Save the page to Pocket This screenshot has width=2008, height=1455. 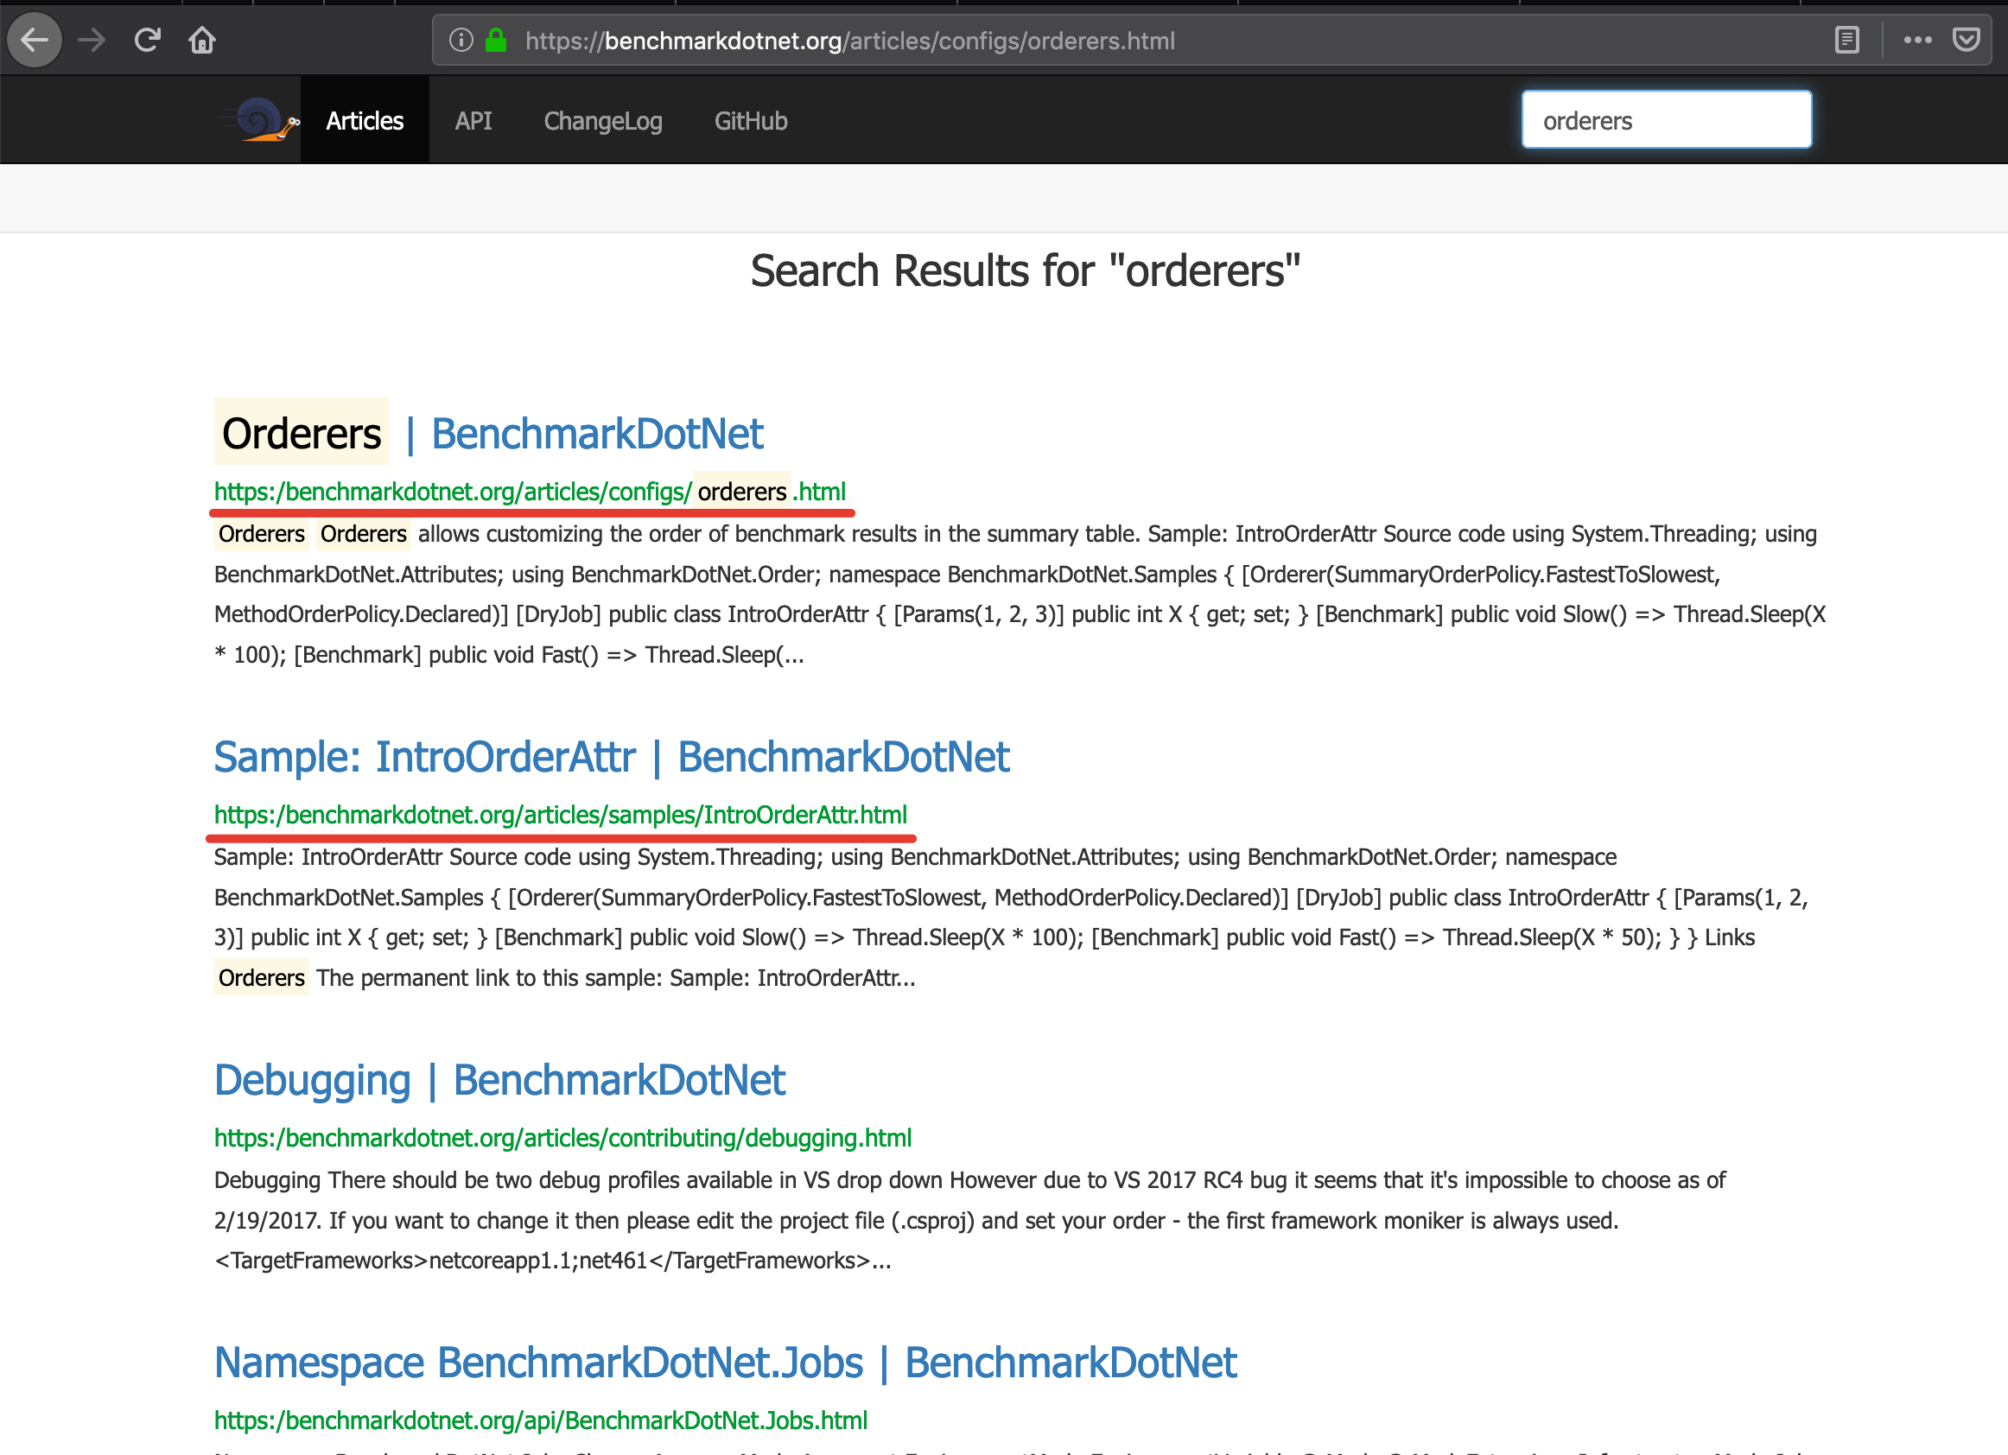[1967, 40]
